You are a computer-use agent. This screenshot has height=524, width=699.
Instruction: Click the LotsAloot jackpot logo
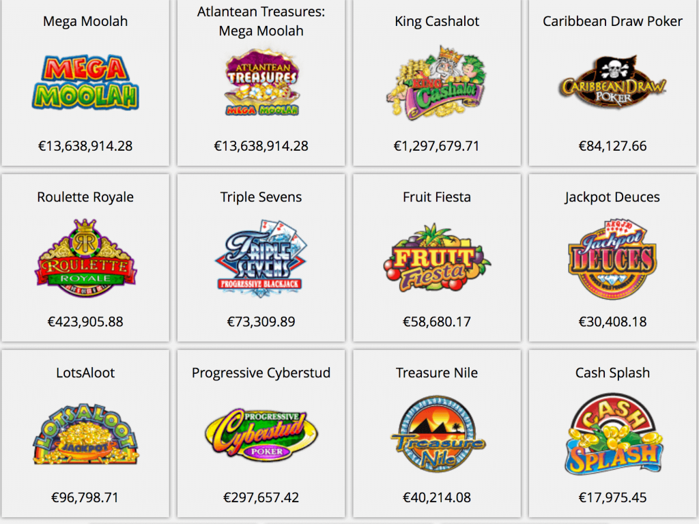pyautogui.click(x=85, y=434)
